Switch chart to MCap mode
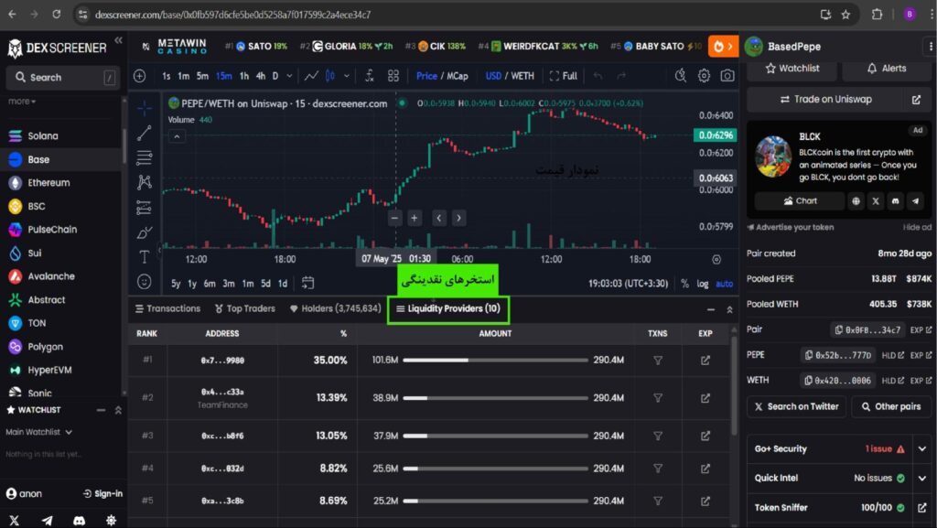937x528 pixels. 458,76
